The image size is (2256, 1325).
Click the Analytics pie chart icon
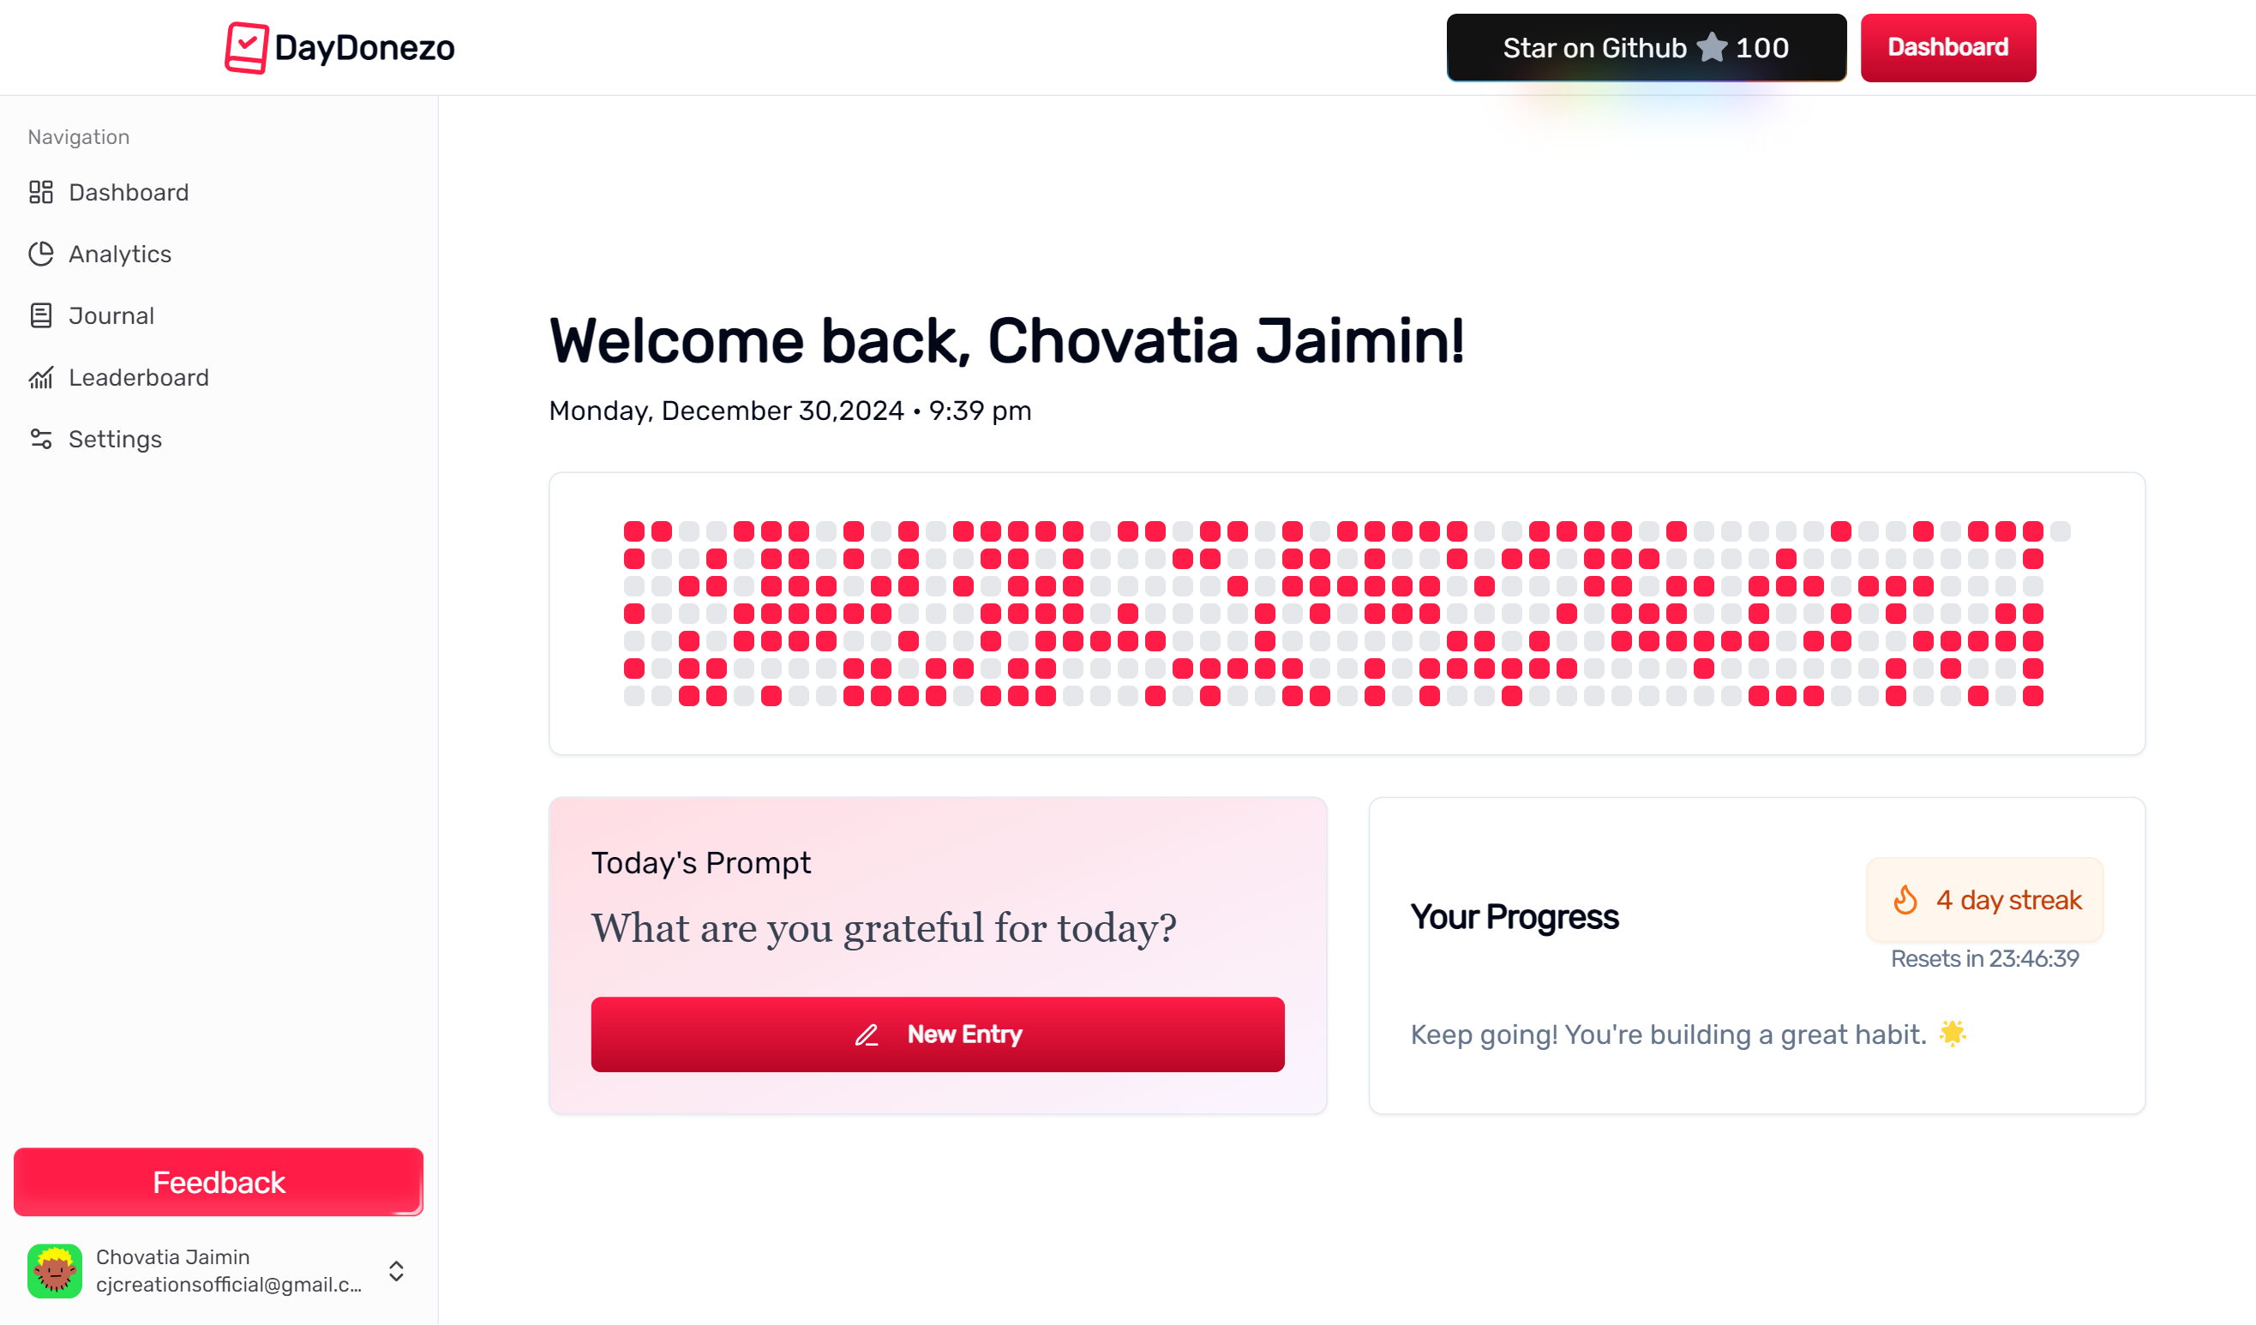point(41,255)
